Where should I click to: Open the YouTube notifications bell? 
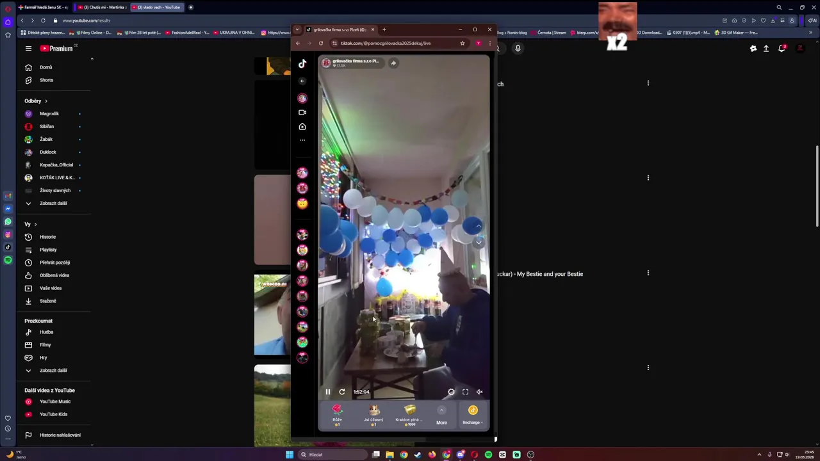[x=782, y=49]
